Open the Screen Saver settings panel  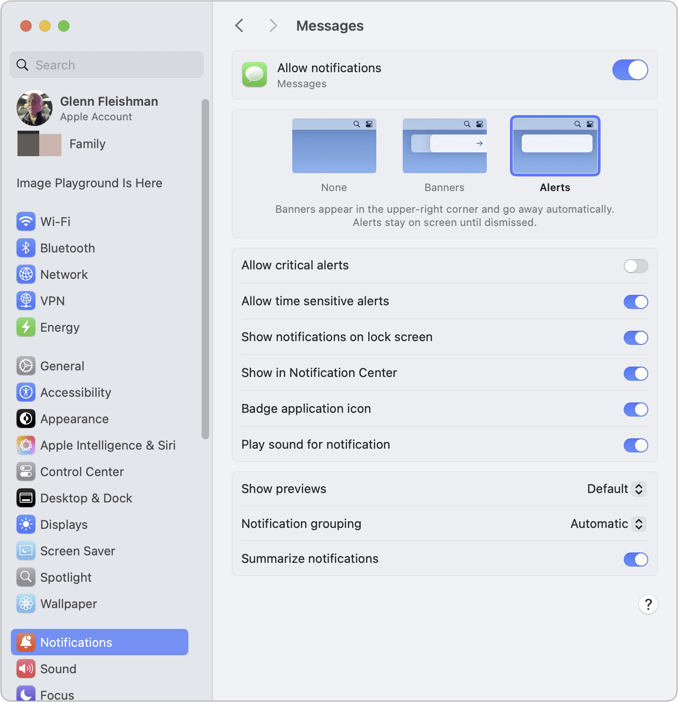[77, 551]
